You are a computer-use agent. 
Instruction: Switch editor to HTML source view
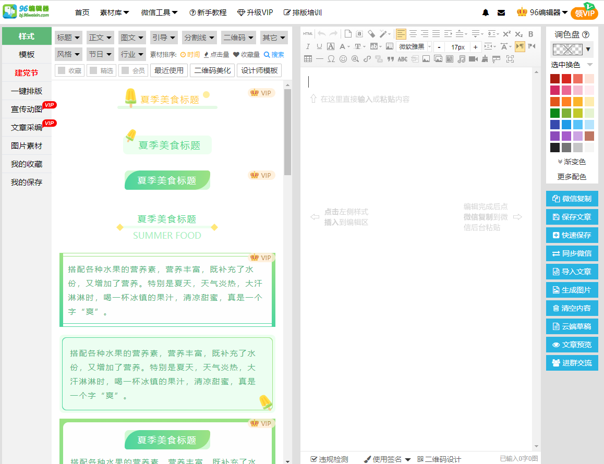(307, 33)
